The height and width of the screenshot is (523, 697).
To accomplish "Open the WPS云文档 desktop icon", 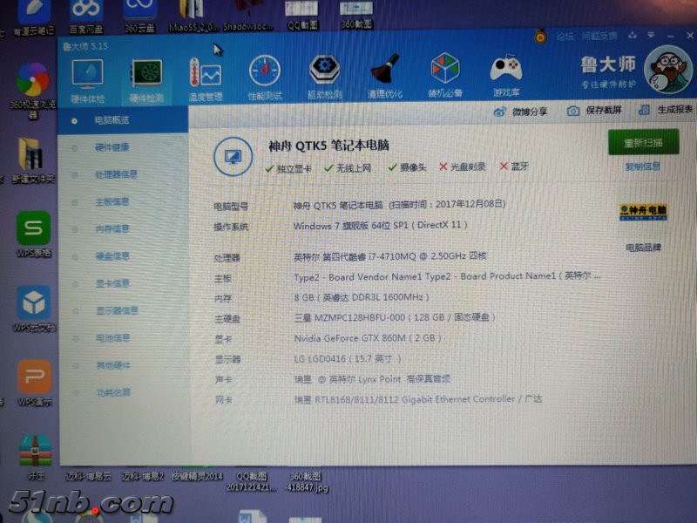I will click(34, 309).
